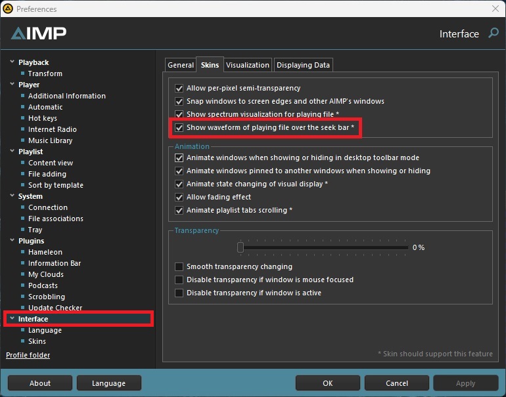Click the Apply button
Screen dimensions: 506x397
466,383
